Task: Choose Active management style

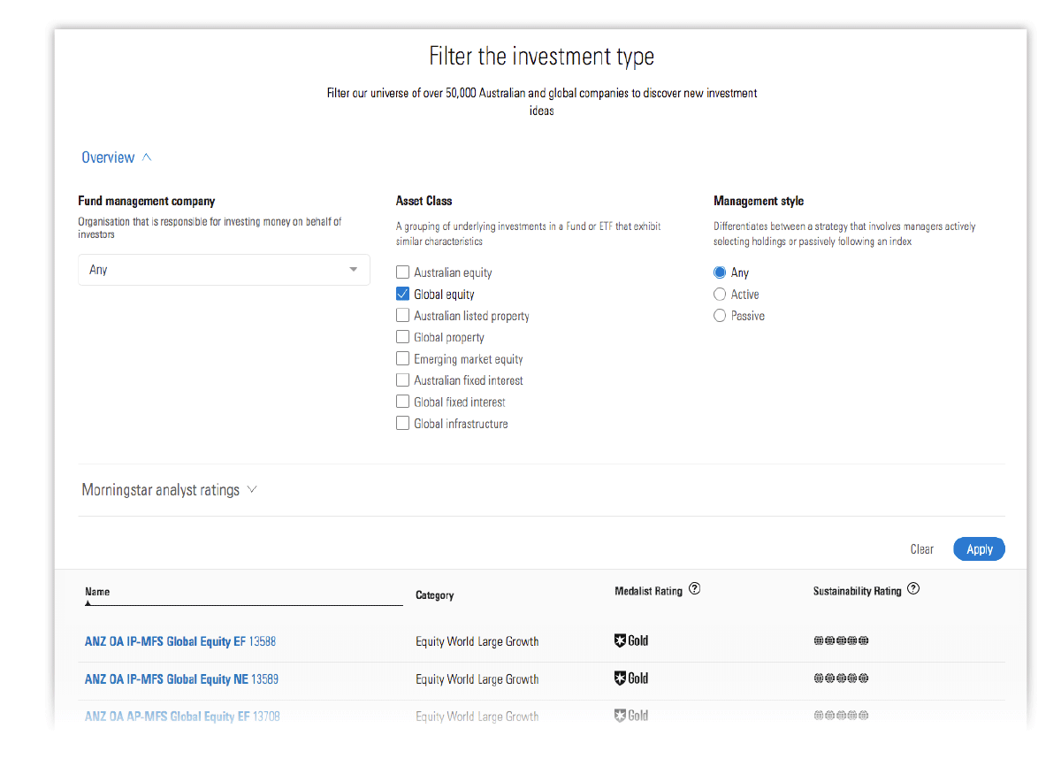Action: (x=720, y=295)
